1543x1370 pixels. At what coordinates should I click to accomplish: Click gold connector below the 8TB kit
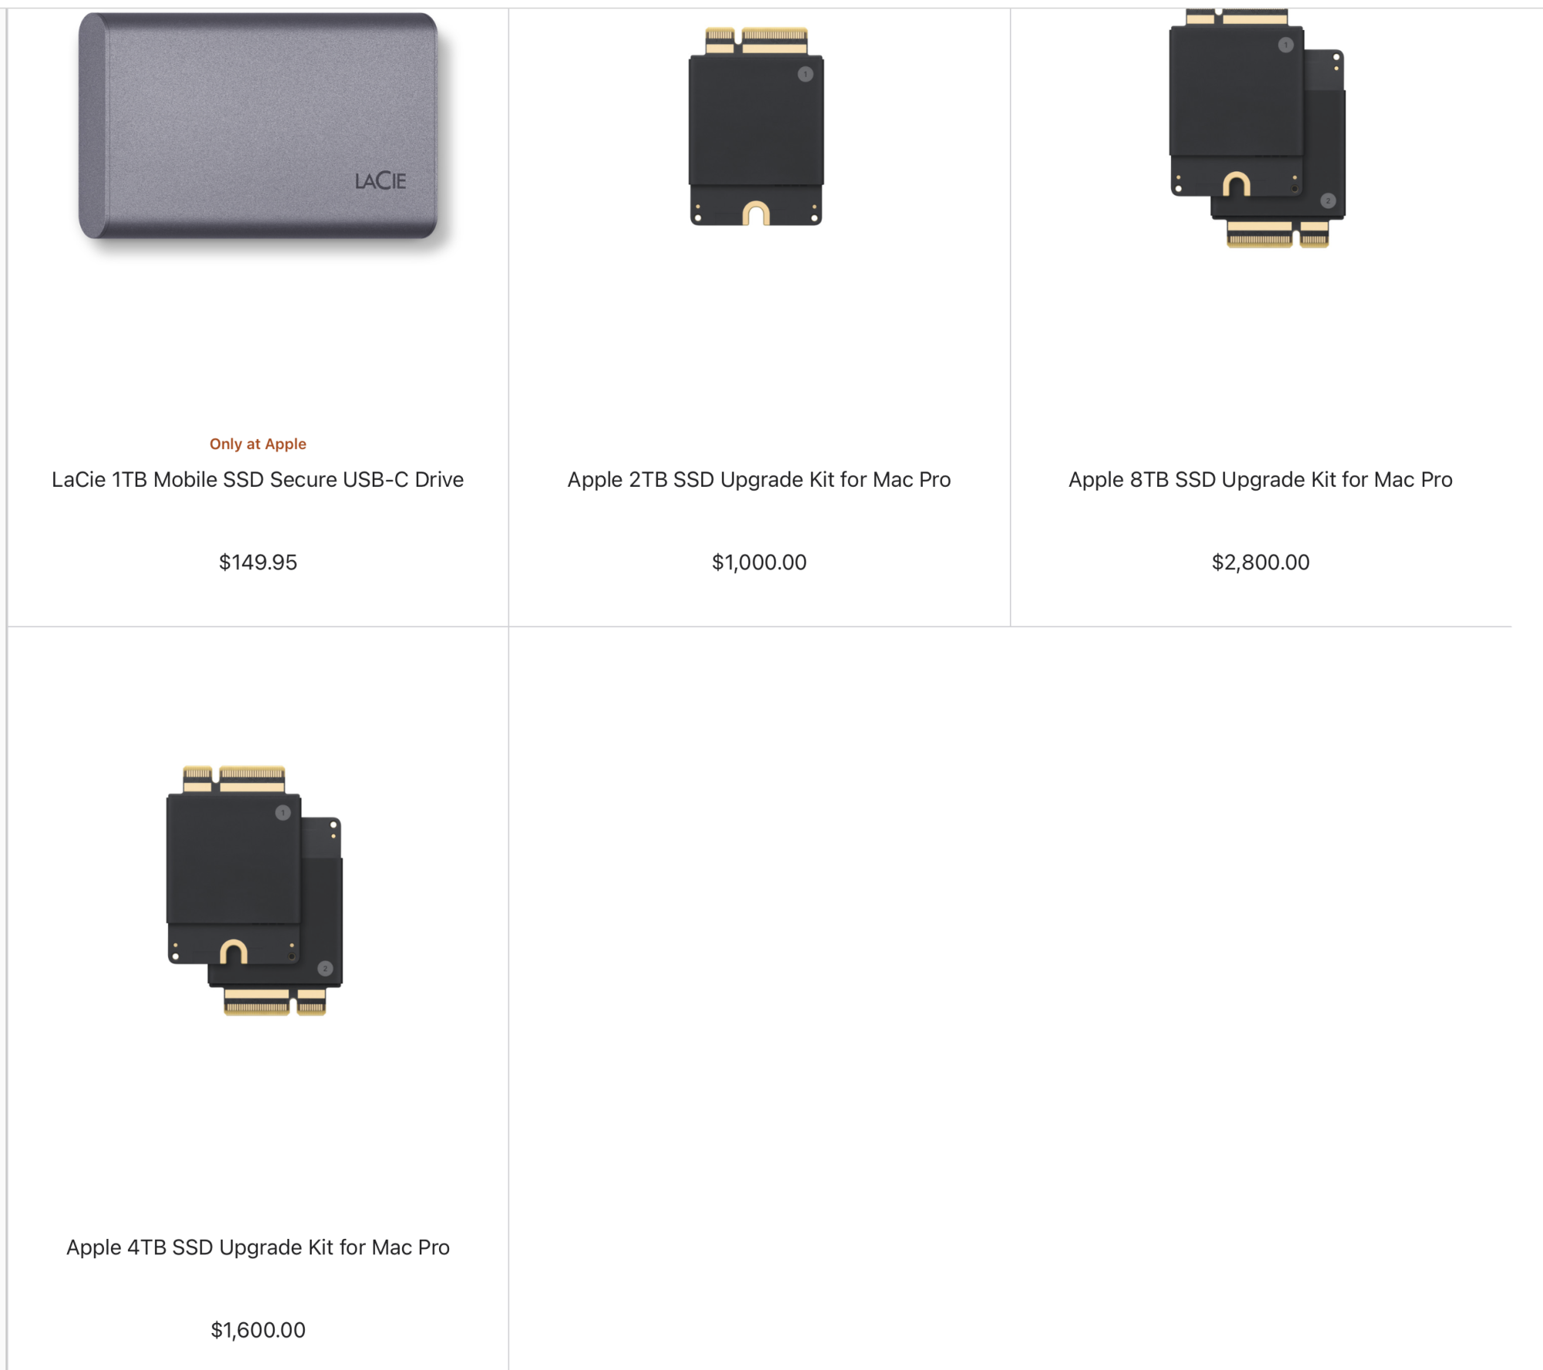coord(1278,234)
